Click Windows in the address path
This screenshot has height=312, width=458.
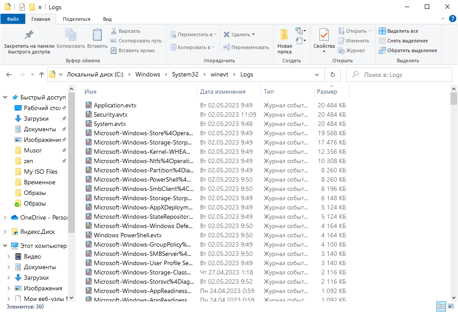(148, 74)
